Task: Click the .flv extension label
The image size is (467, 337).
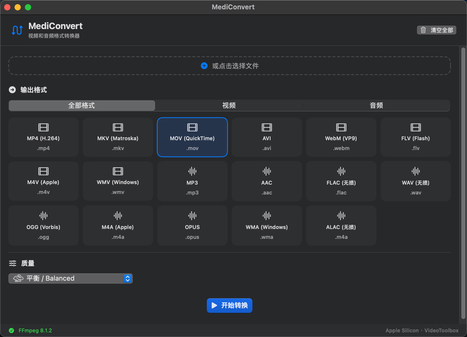Action: (416, 148)
